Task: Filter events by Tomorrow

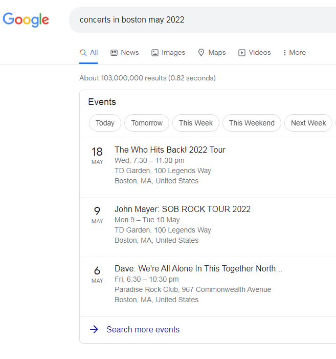Action: coord(147,123)
